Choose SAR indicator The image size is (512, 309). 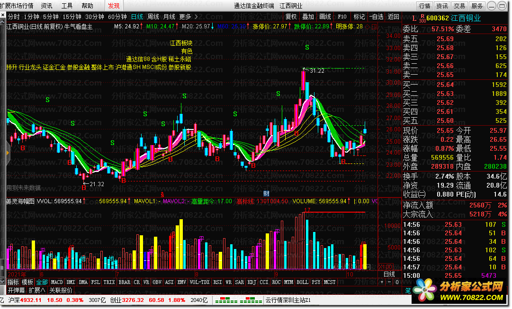pyautogui.click(x=239, y=282)
